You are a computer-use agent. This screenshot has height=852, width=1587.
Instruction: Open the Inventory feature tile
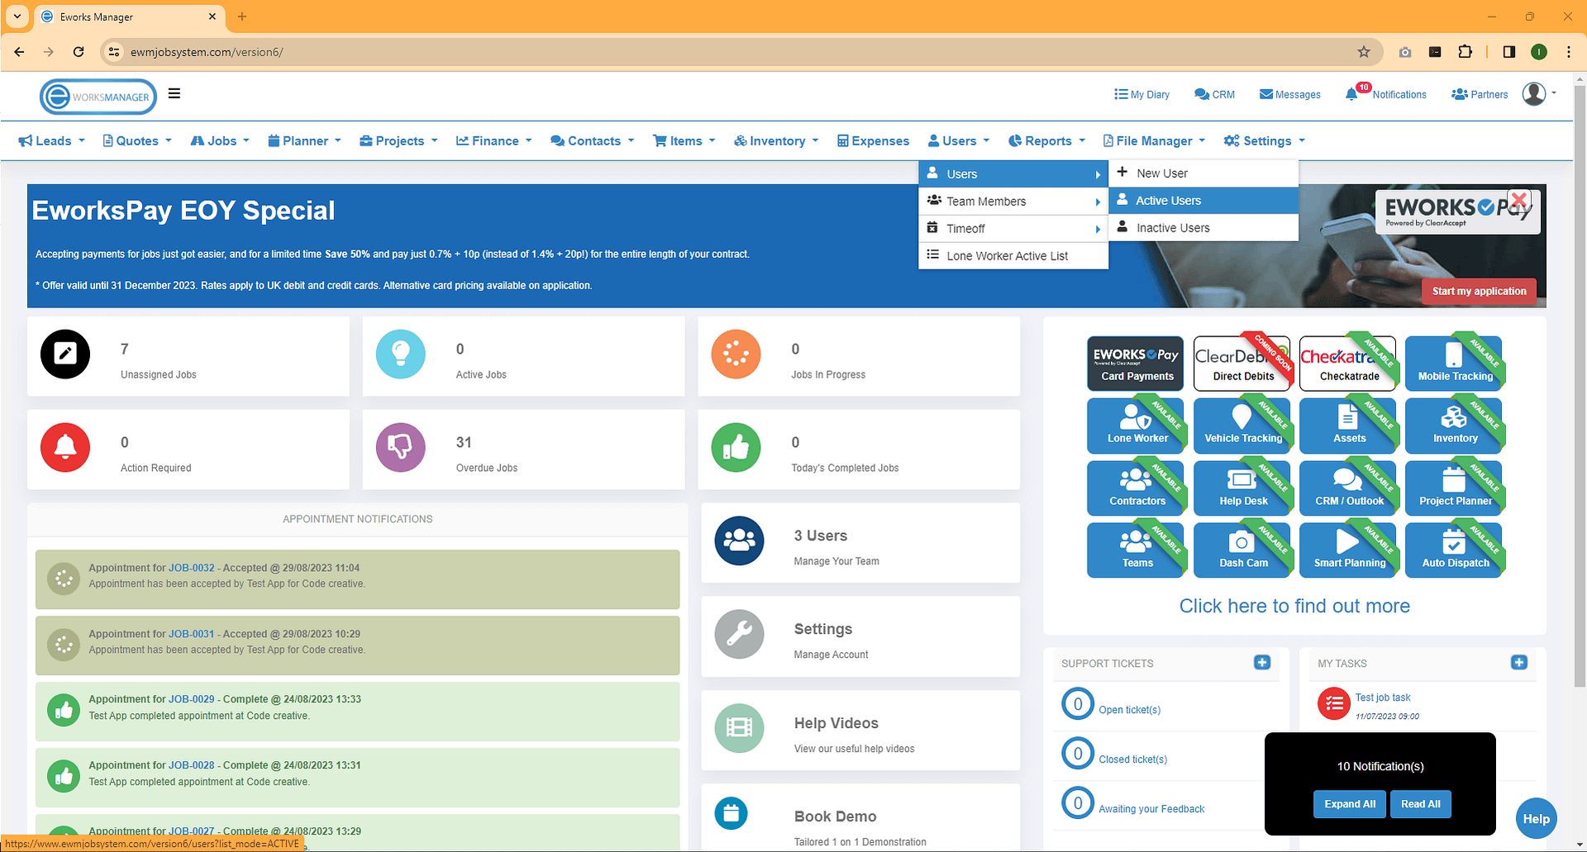click(x=1454, y=426)
